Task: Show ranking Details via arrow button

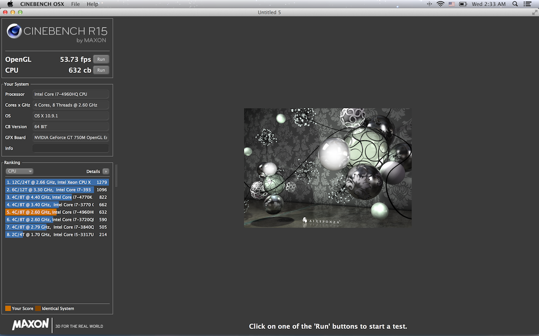Action: (x=106, y=171)
